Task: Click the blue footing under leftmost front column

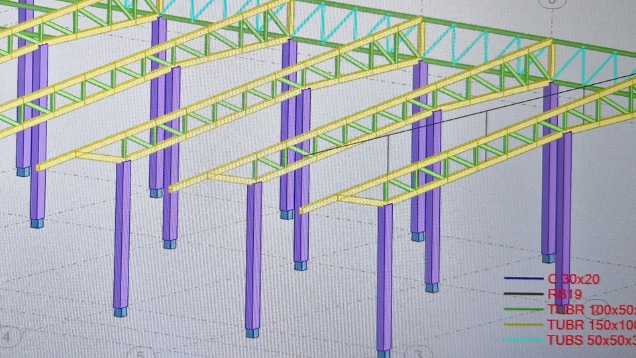Action: [120, 312]
